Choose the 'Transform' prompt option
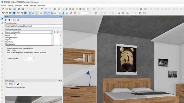The width and height of the screenshot is (184, 103). pos(9,42)
